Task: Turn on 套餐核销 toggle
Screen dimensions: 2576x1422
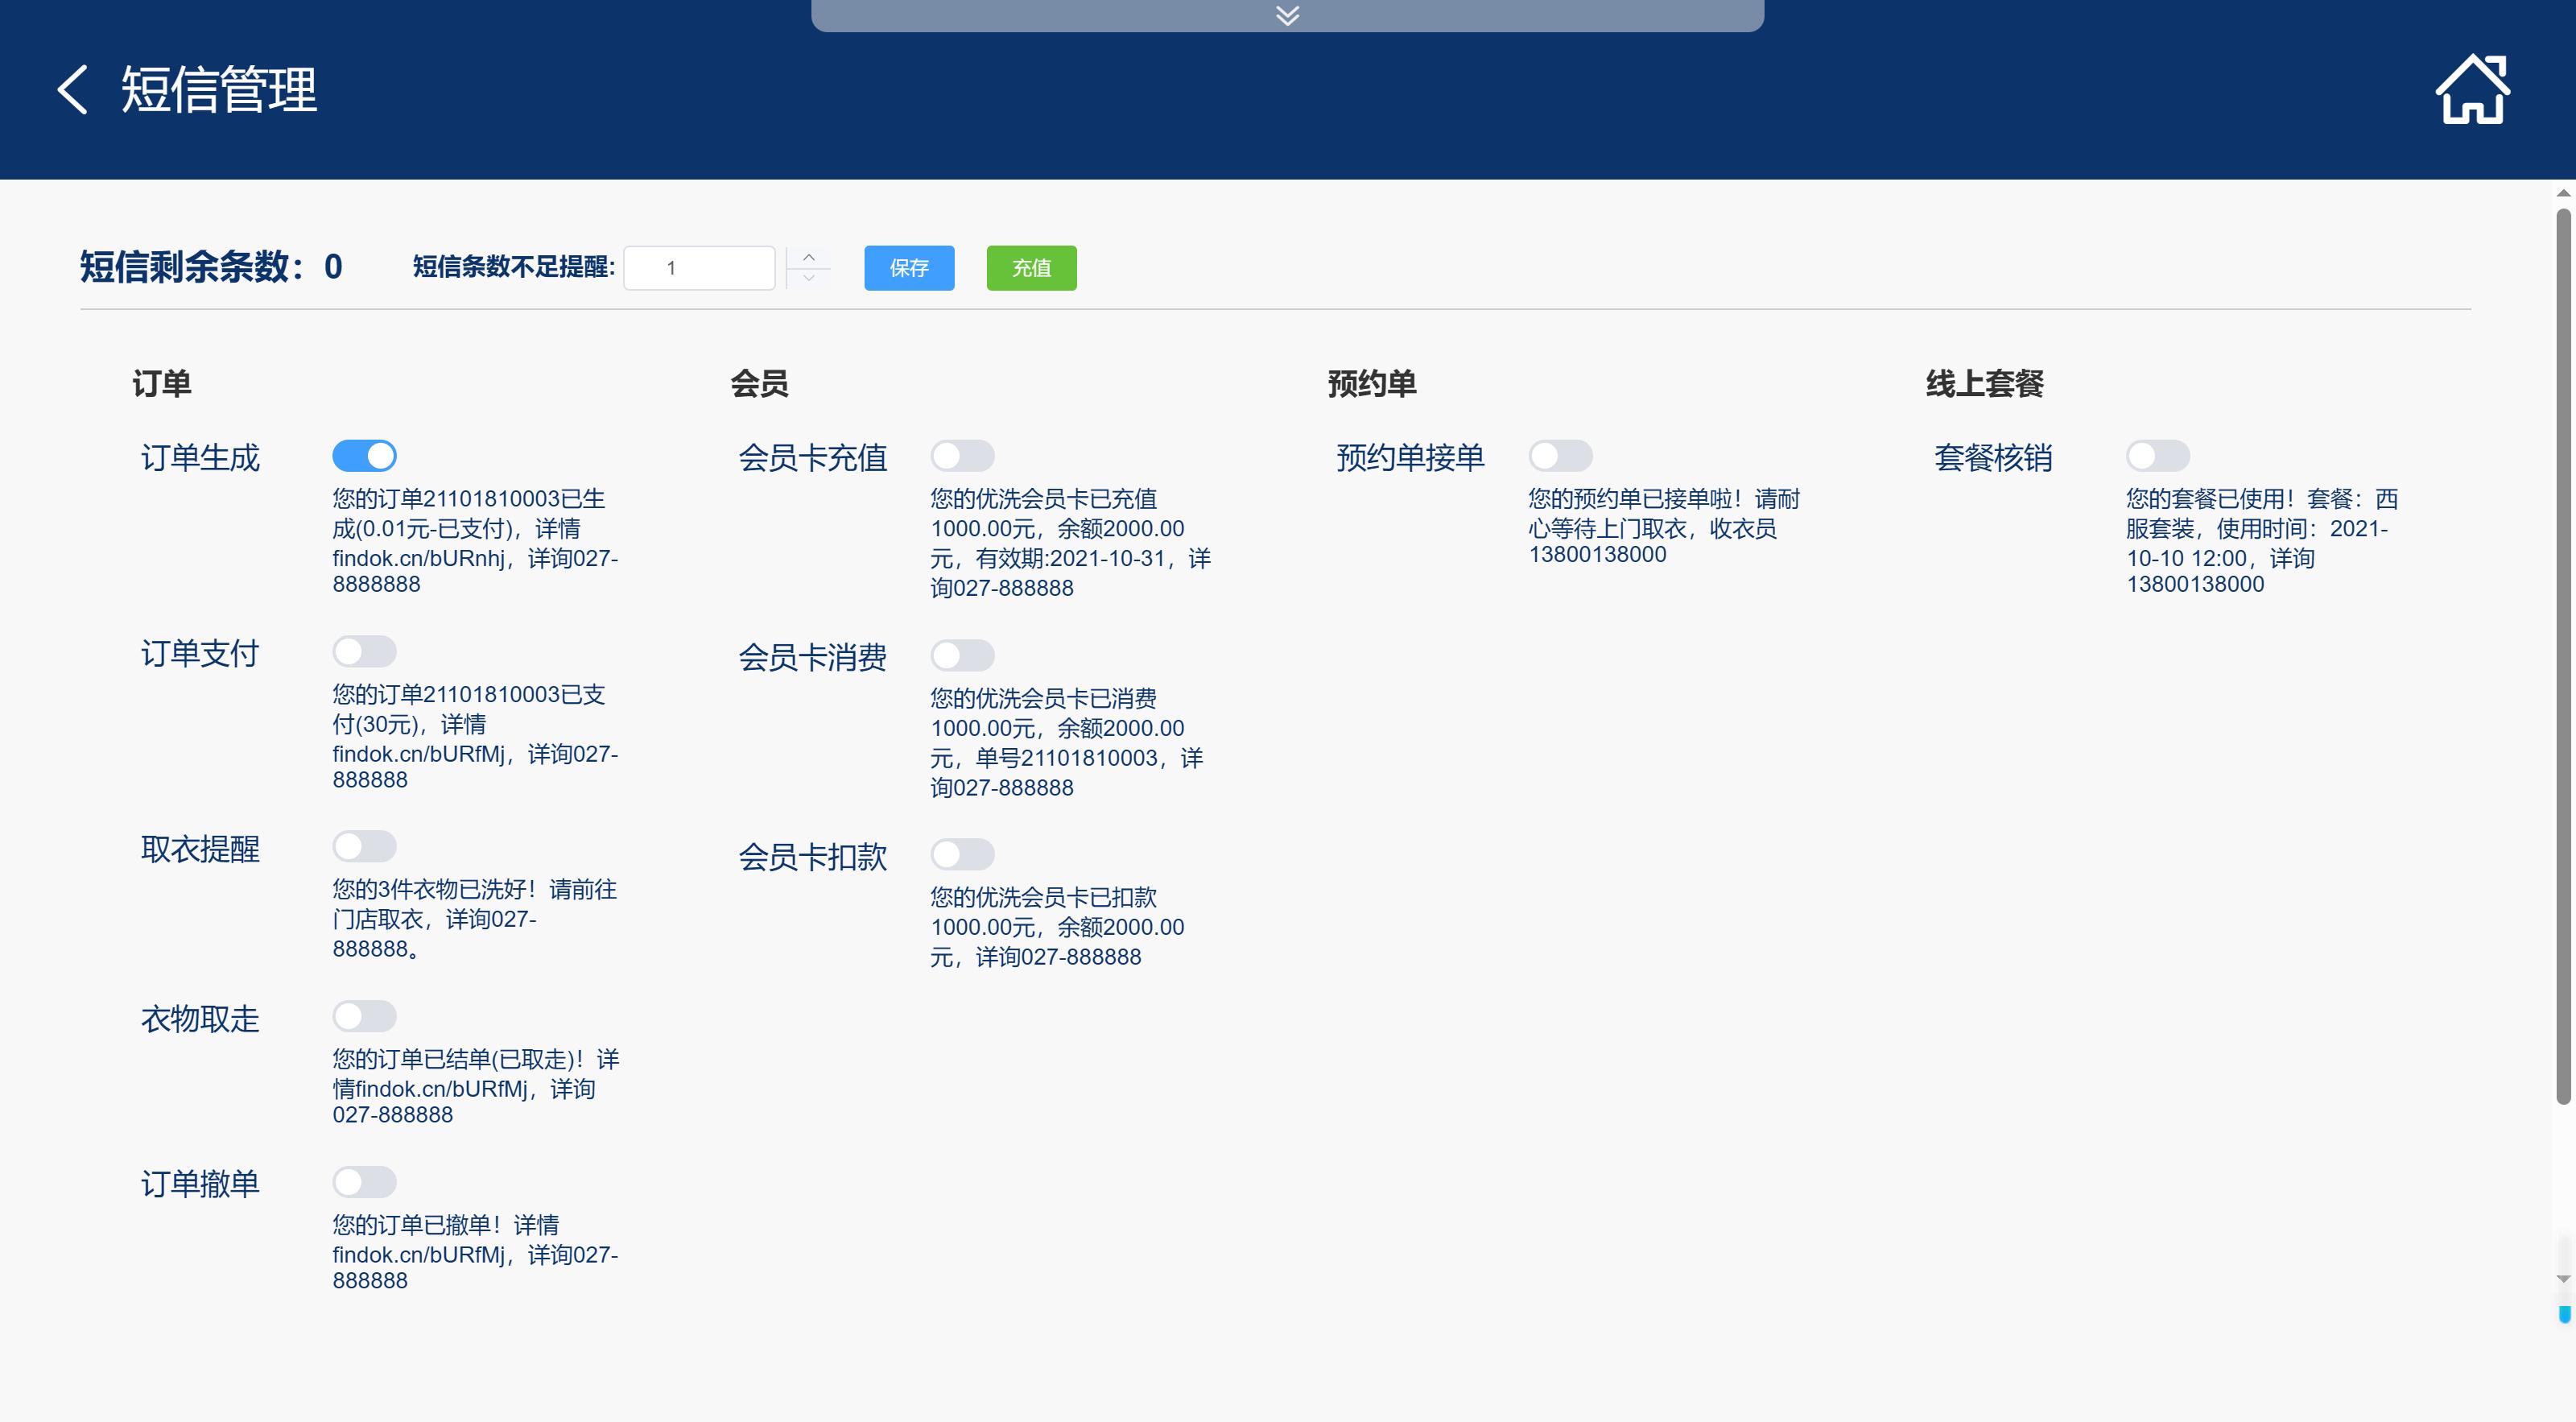Action: pos(2157,456)
